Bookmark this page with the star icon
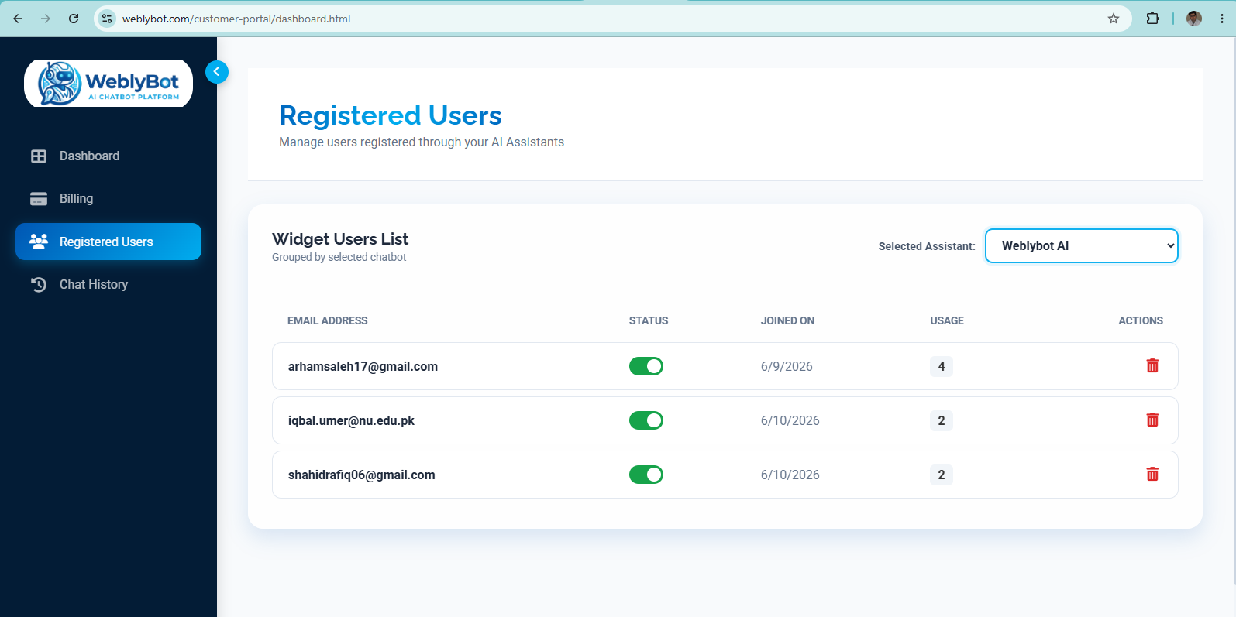 click(x=1114, y=19)
